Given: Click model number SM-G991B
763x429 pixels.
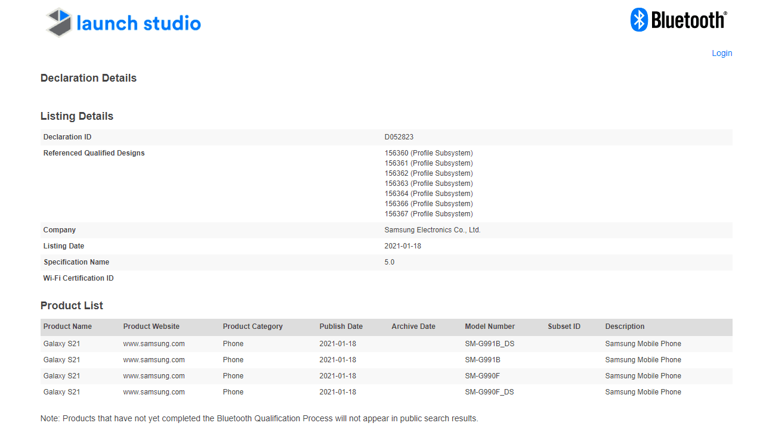Looking at the screenshot, I should (483, 360).
